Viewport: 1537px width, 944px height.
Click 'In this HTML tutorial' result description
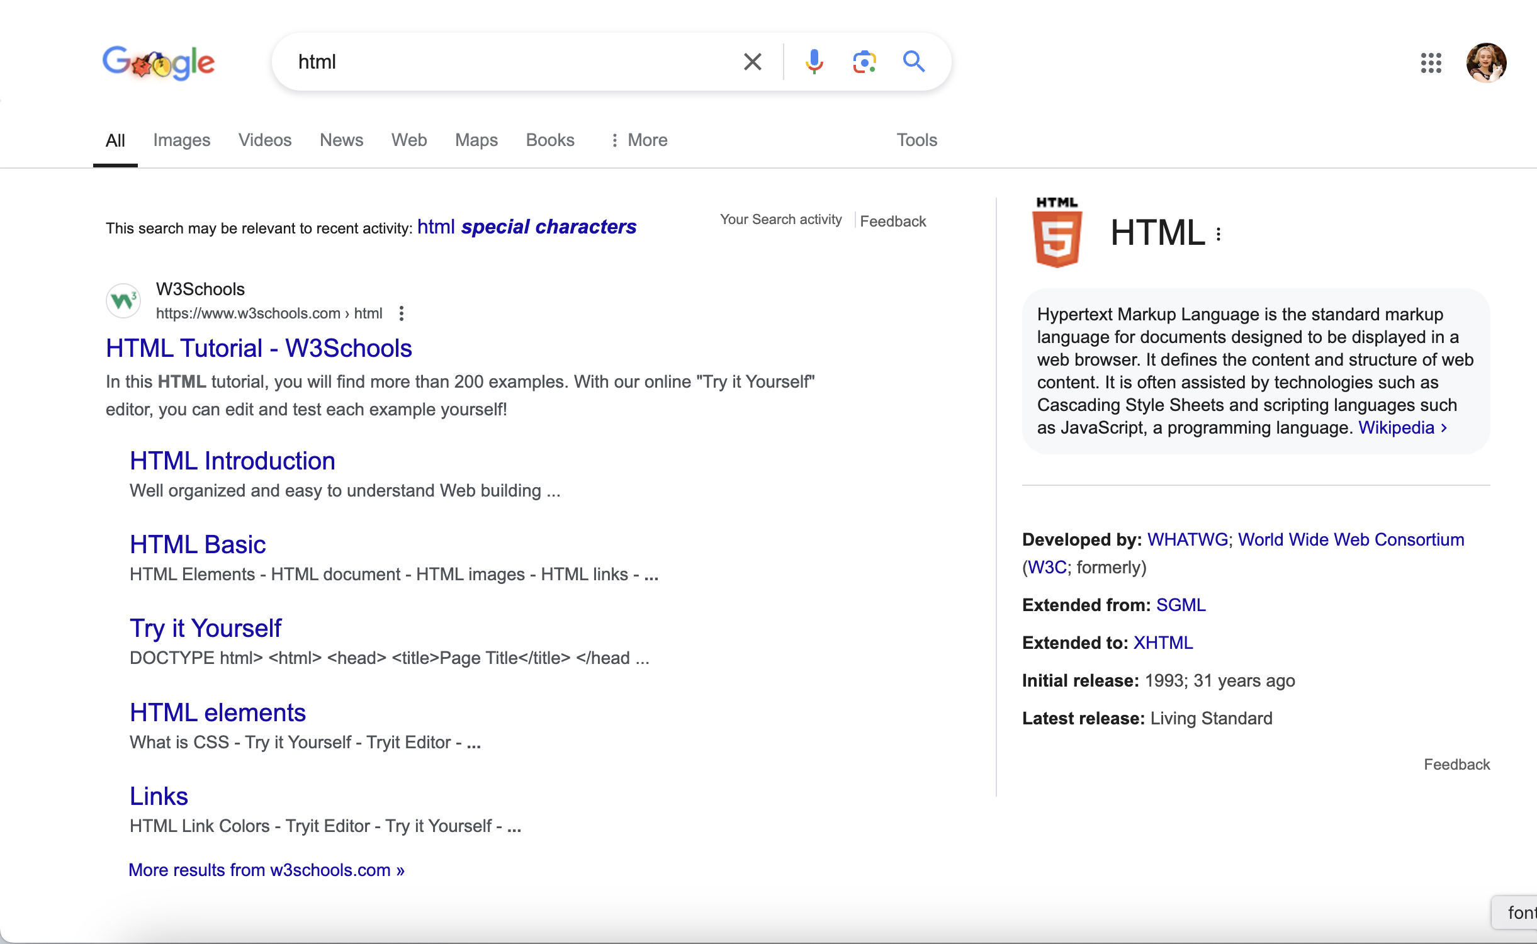click(x=460, y=396)
